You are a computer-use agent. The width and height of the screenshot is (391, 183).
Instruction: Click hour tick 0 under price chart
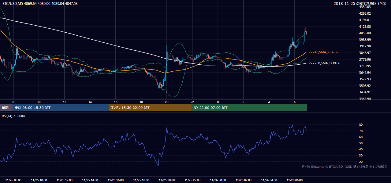click(218, 102)
